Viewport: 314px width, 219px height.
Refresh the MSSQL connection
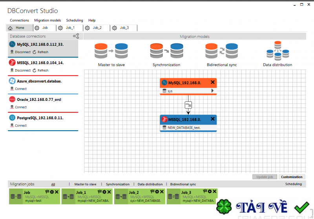coord(40,70)
